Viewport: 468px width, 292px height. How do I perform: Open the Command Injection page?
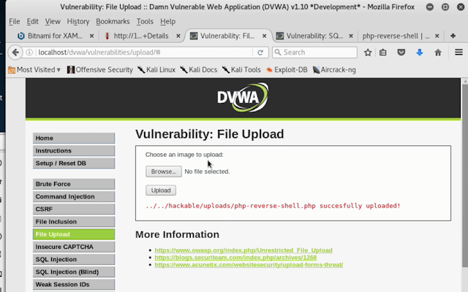74,196
